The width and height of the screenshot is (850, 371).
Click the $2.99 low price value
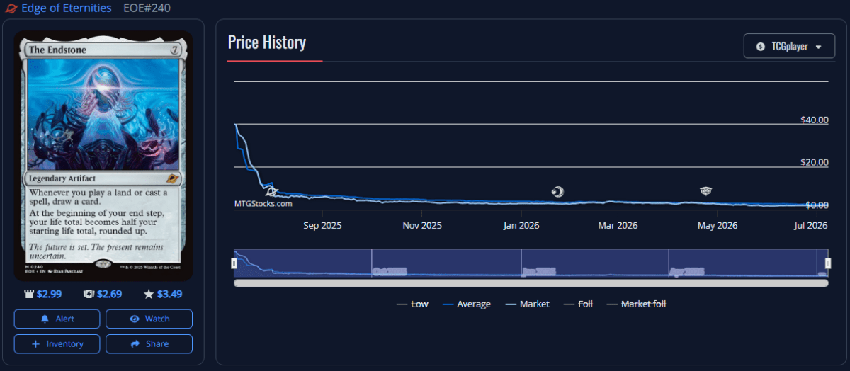point(49,294)
